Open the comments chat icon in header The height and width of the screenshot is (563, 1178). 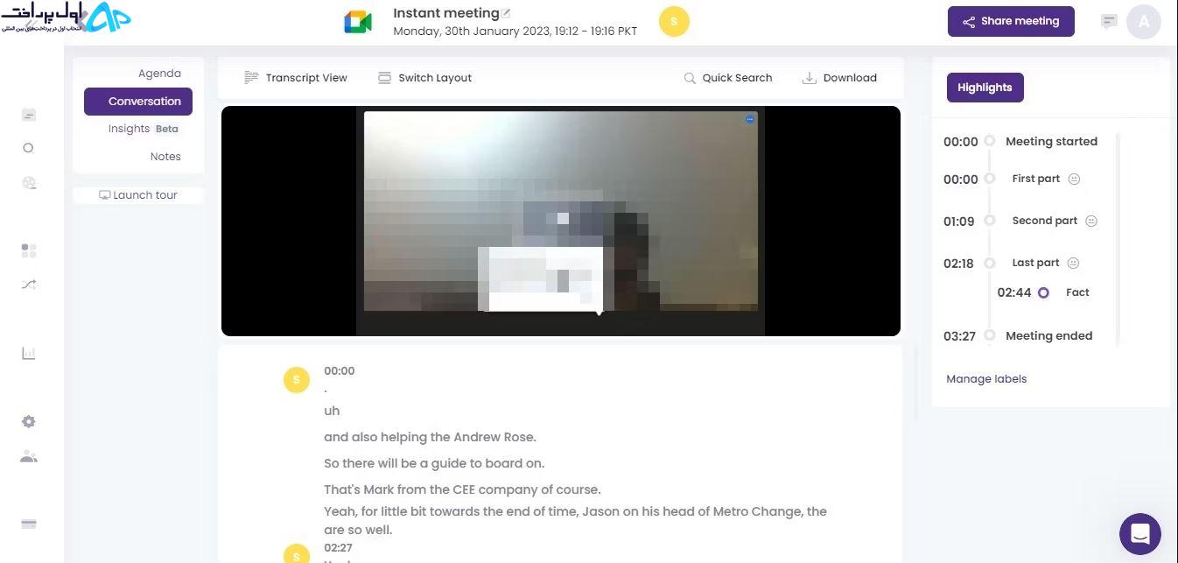1109,22
